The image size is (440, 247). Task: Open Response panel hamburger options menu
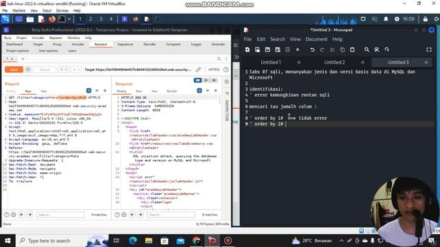[215, 91]
